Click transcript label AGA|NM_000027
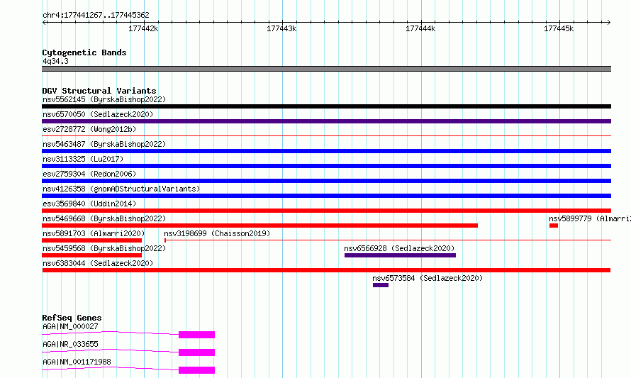Viewport: 631px width, 378px height. [70, 326]
